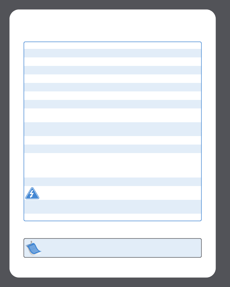Select the tall shaded row in the table's middle
Image resolution: width=230 pixels, height=287 pixels.
point(113,129)
